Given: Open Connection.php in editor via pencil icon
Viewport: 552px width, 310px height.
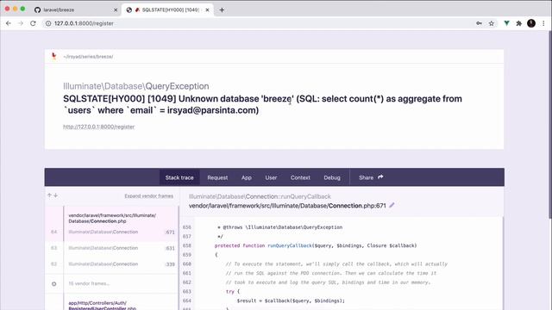Looking at the screenshot, I should 392,205.
